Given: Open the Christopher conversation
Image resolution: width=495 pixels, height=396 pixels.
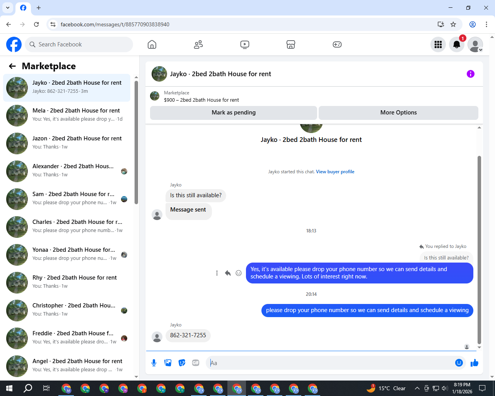Looking at the screenshot, I should 67,311.
